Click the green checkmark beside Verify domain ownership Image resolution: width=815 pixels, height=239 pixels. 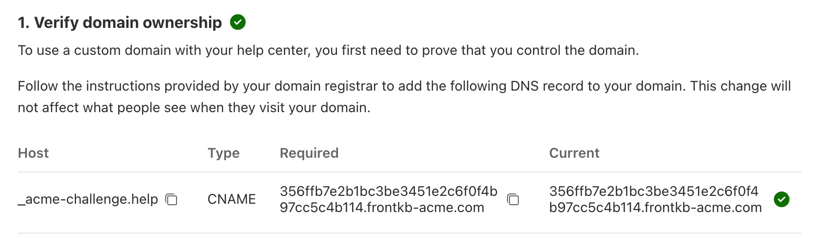[238, 22]
